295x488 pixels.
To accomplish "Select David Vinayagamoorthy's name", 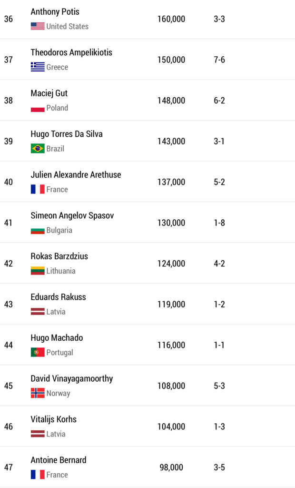I will pyautogui.click(x=72, y=378).
